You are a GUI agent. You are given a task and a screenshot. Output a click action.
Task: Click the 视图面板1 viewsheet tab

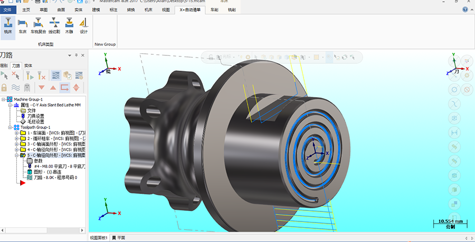coord(99,238)
